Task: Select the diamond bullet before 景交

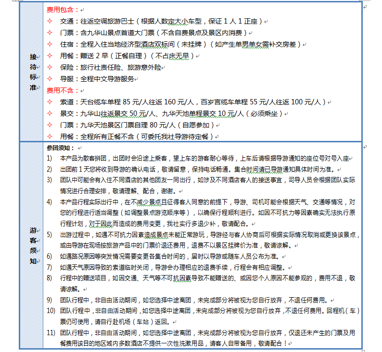Action: [50, 113]
